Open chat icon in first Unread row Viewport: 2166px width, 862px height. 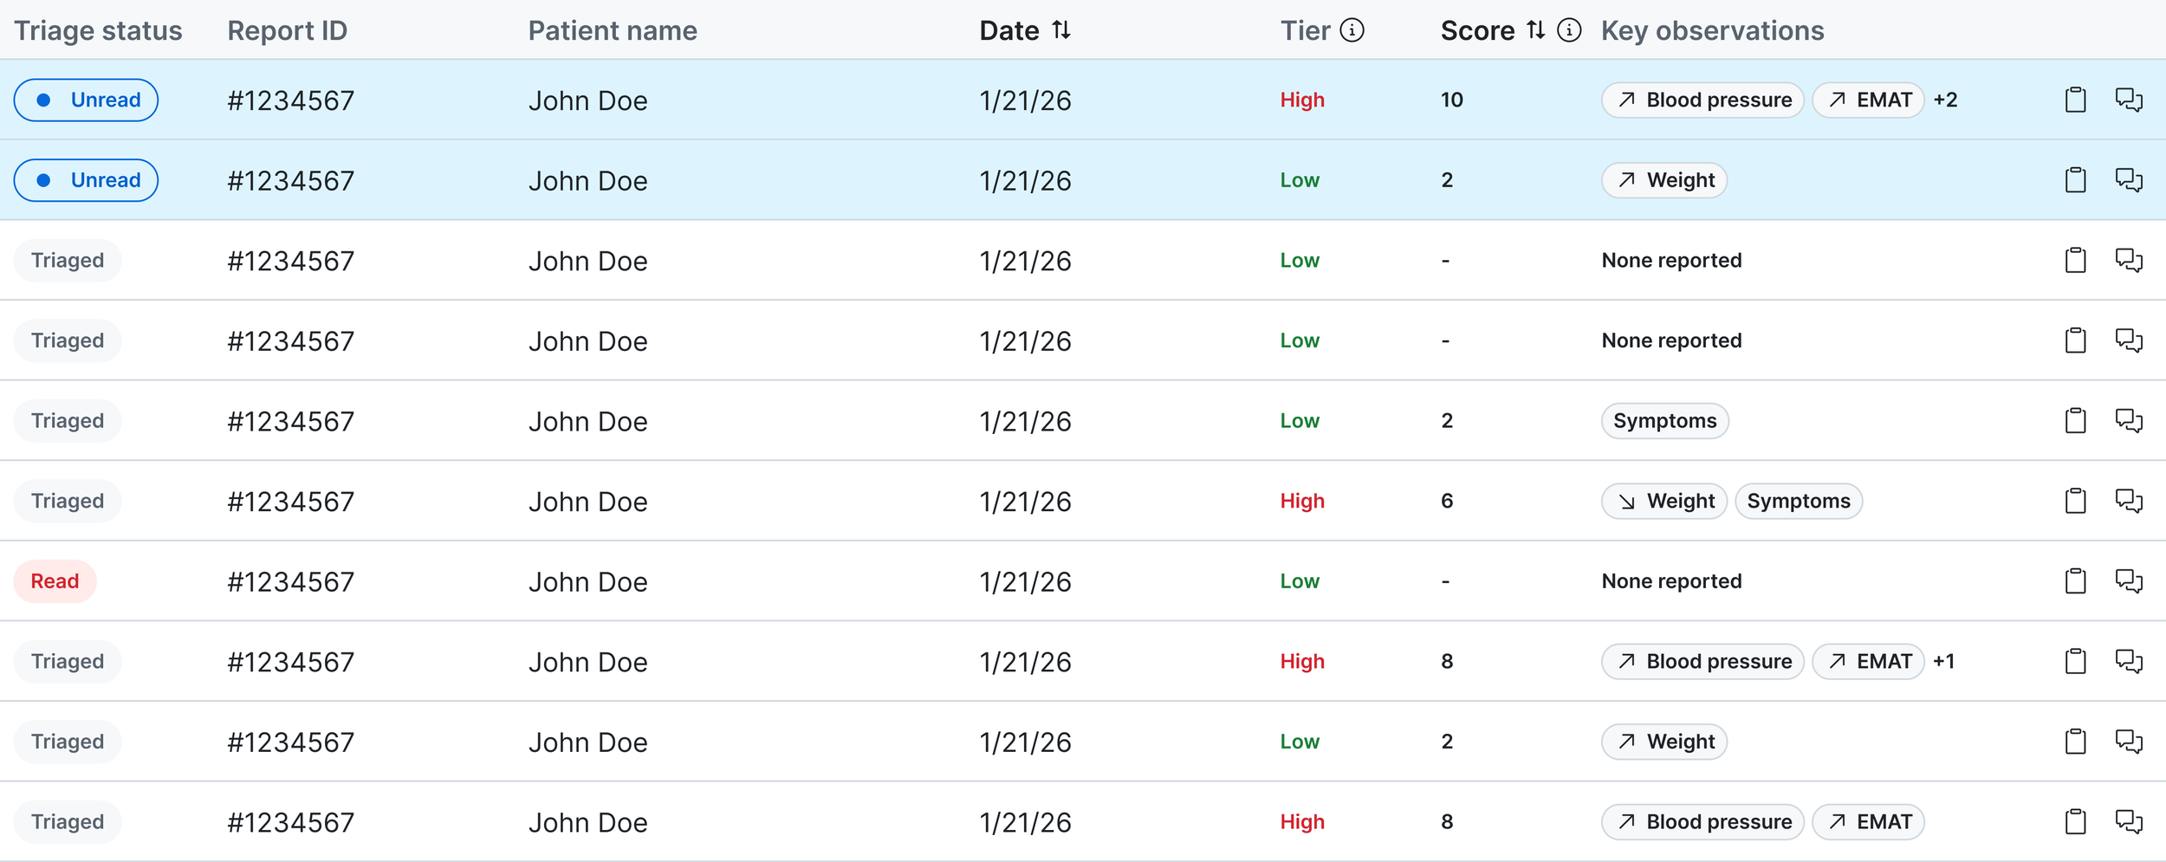pos(2129,100)
